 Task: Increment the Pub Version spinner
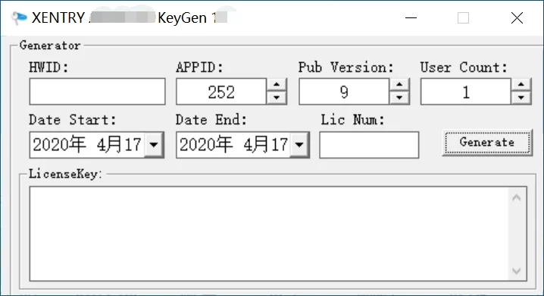[399, 85]
